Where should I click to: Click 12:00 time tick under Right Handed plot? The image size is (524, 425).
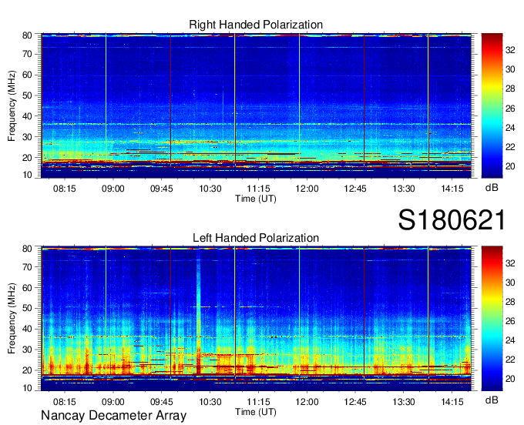click(x=307, y=189)
